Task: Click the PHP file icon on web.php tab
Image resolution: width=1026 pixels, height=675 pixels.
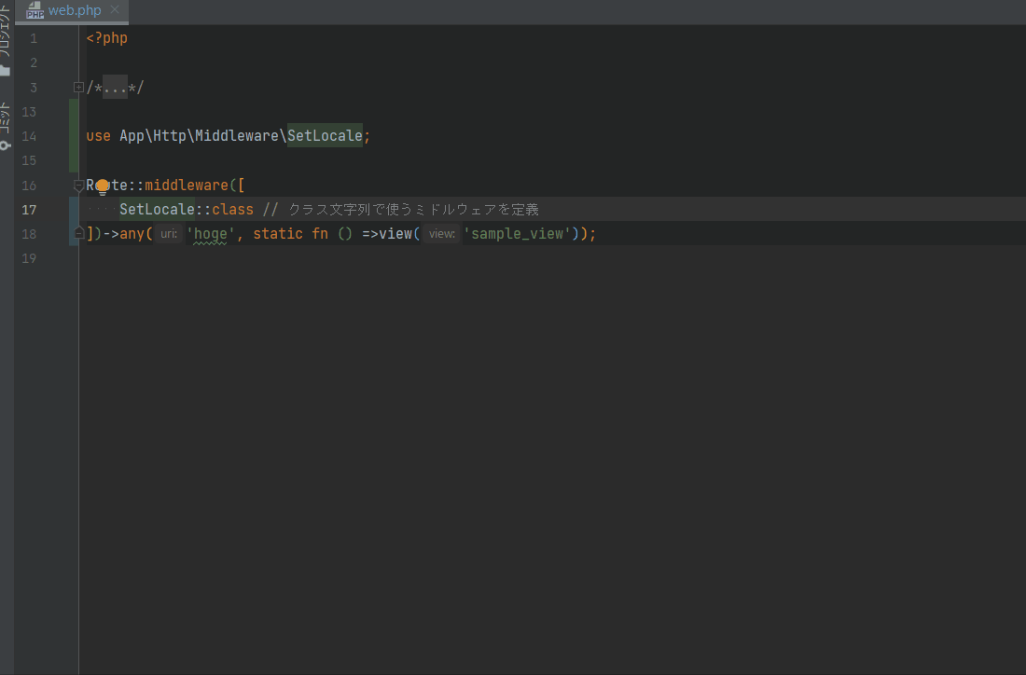Action: 35,11
